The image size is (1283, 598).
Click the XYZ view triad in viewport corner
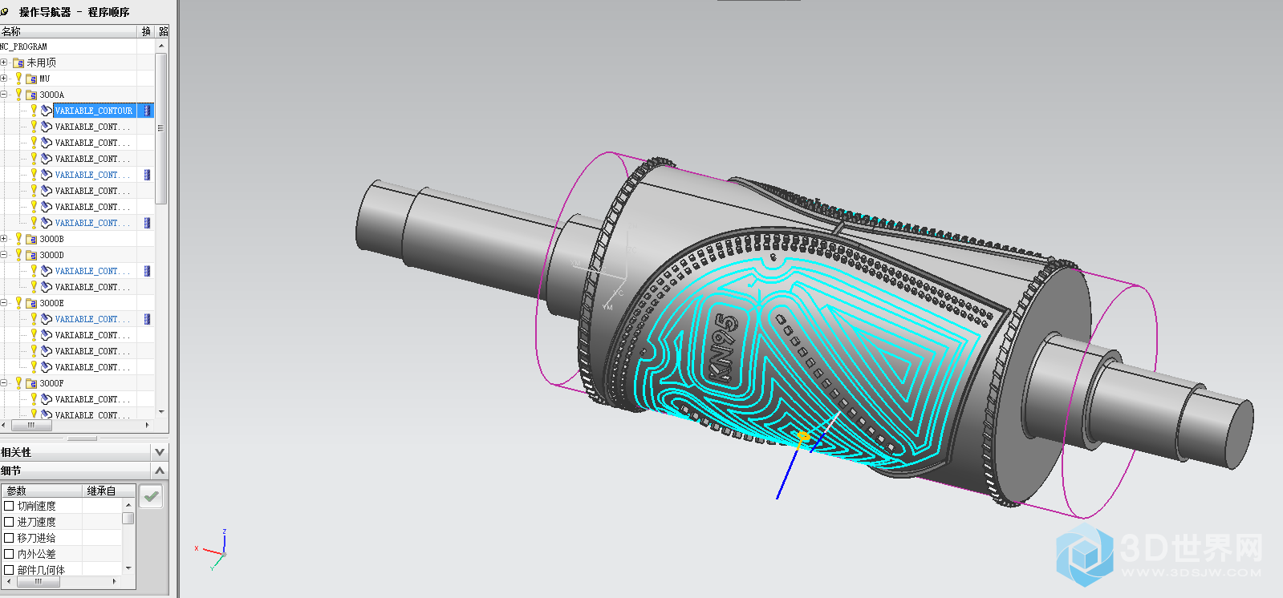tap(213, 550)
